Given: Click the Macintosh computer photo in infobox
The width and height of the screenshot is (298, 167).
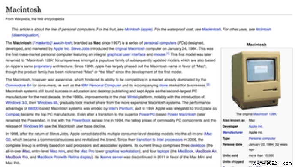Looking at the screenshot, I should (x=256, y=80).
